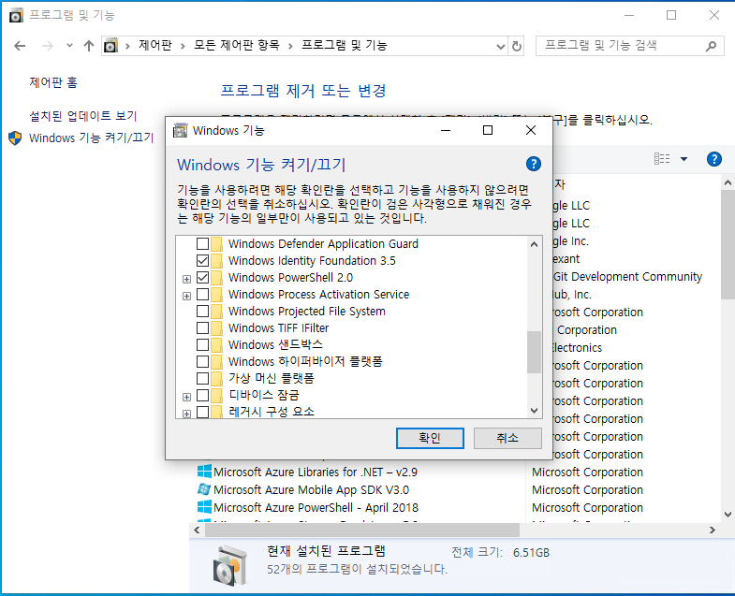The height and width of the screenshot is (596, 735).
Task: Open recent locations dropdown arrow
Action: pos(69,46)
